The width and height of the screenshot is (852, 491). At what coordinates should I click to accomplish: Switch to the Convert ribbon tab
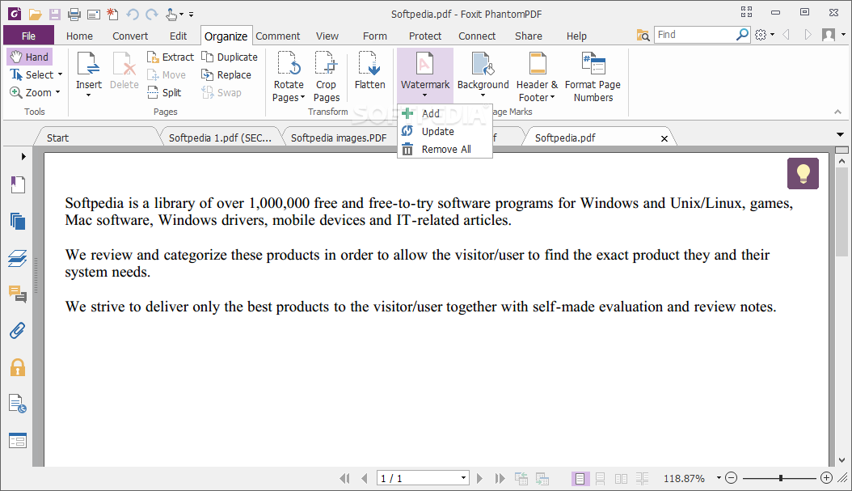pos(130,36)
